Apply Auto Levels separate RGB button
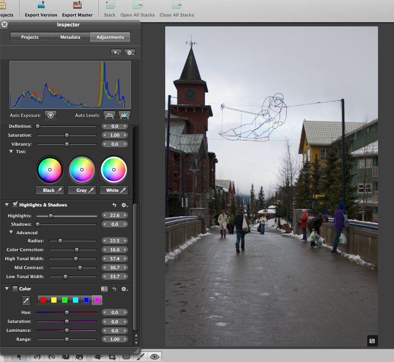 (124, 115)
